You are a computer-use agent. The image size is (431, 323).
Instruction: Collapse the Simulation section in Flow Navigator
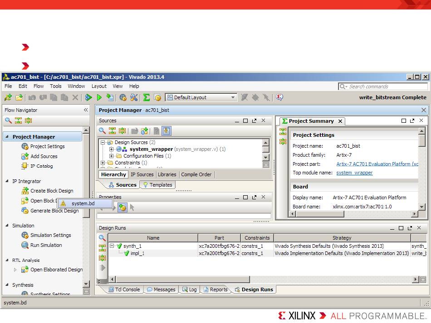coord(7,225)
